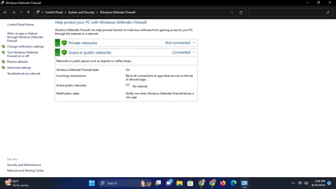Open Turn Windows Defender Firewall on or off

click(x=23, y=54)
